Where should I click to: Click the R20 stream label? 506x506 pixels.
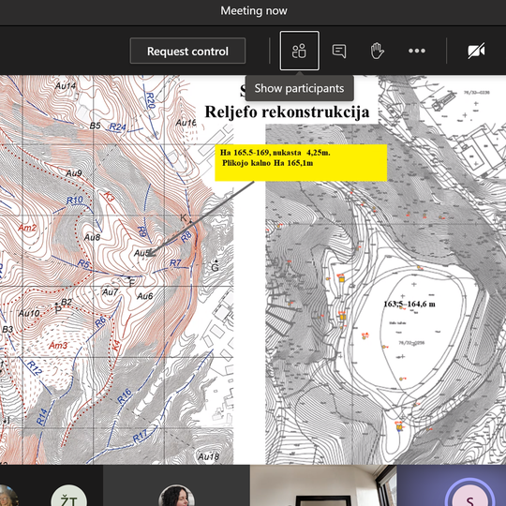[150, 100]
